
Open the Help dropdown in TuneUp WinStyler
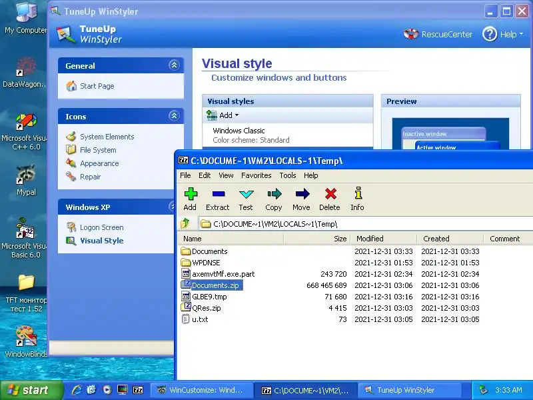pos(503,35)
